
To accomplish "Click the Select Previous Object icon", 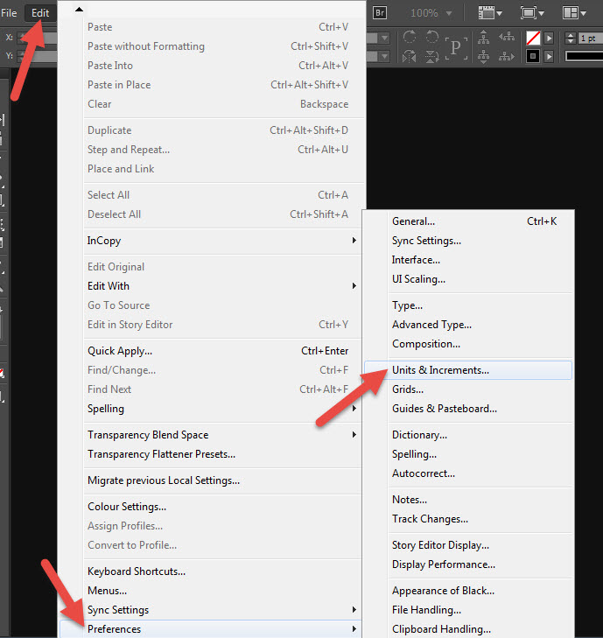I will pyautogui.click(x=507, y=38).
